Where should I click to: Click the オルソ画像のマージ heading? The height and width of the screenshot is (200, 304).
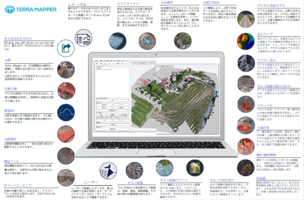[174, 180]
